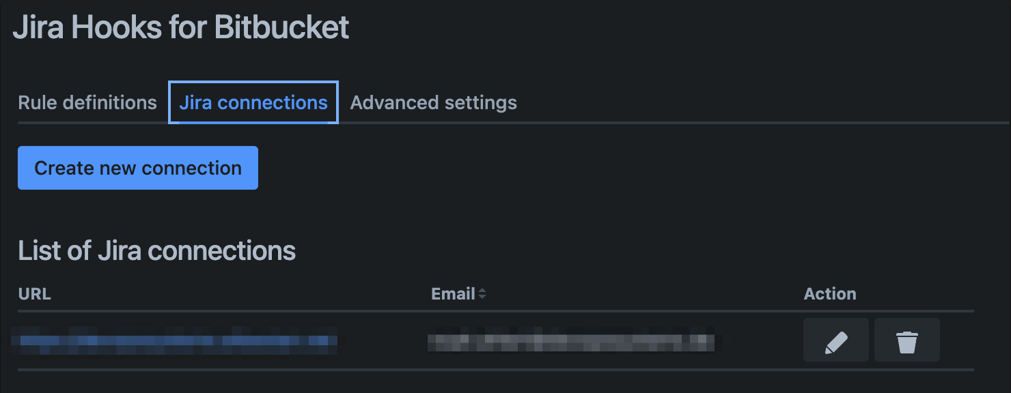Viewport: 1011px width, 393px height.
Task: Select the Jira connections tab
Action: pyautogui.click(x=253, y=103)
